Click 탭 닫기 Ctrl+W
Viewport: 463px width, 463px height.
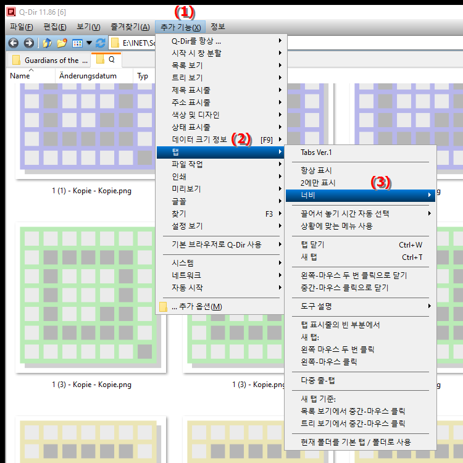(x=361, y=245)
